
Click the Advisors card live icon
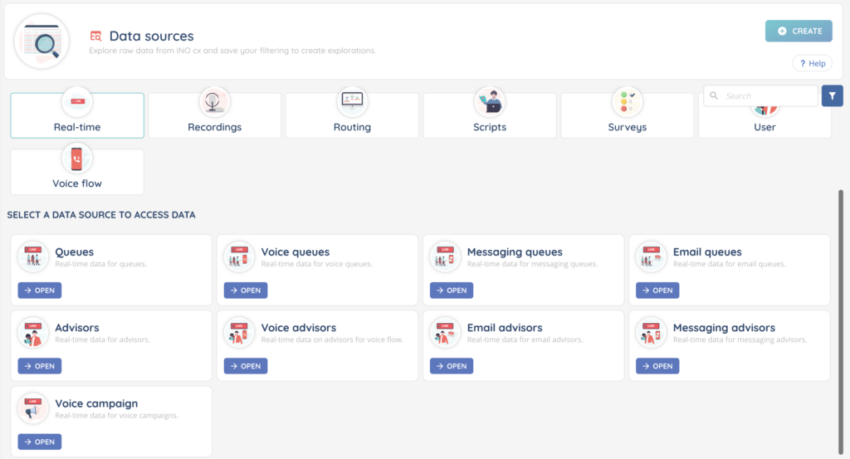click(x=33, y=333)
